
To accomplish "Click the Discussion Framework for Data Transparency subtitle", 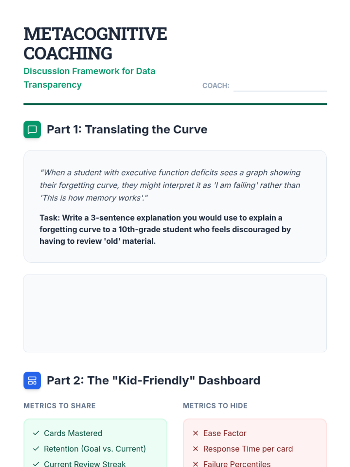I will click(x=89, y=78).
